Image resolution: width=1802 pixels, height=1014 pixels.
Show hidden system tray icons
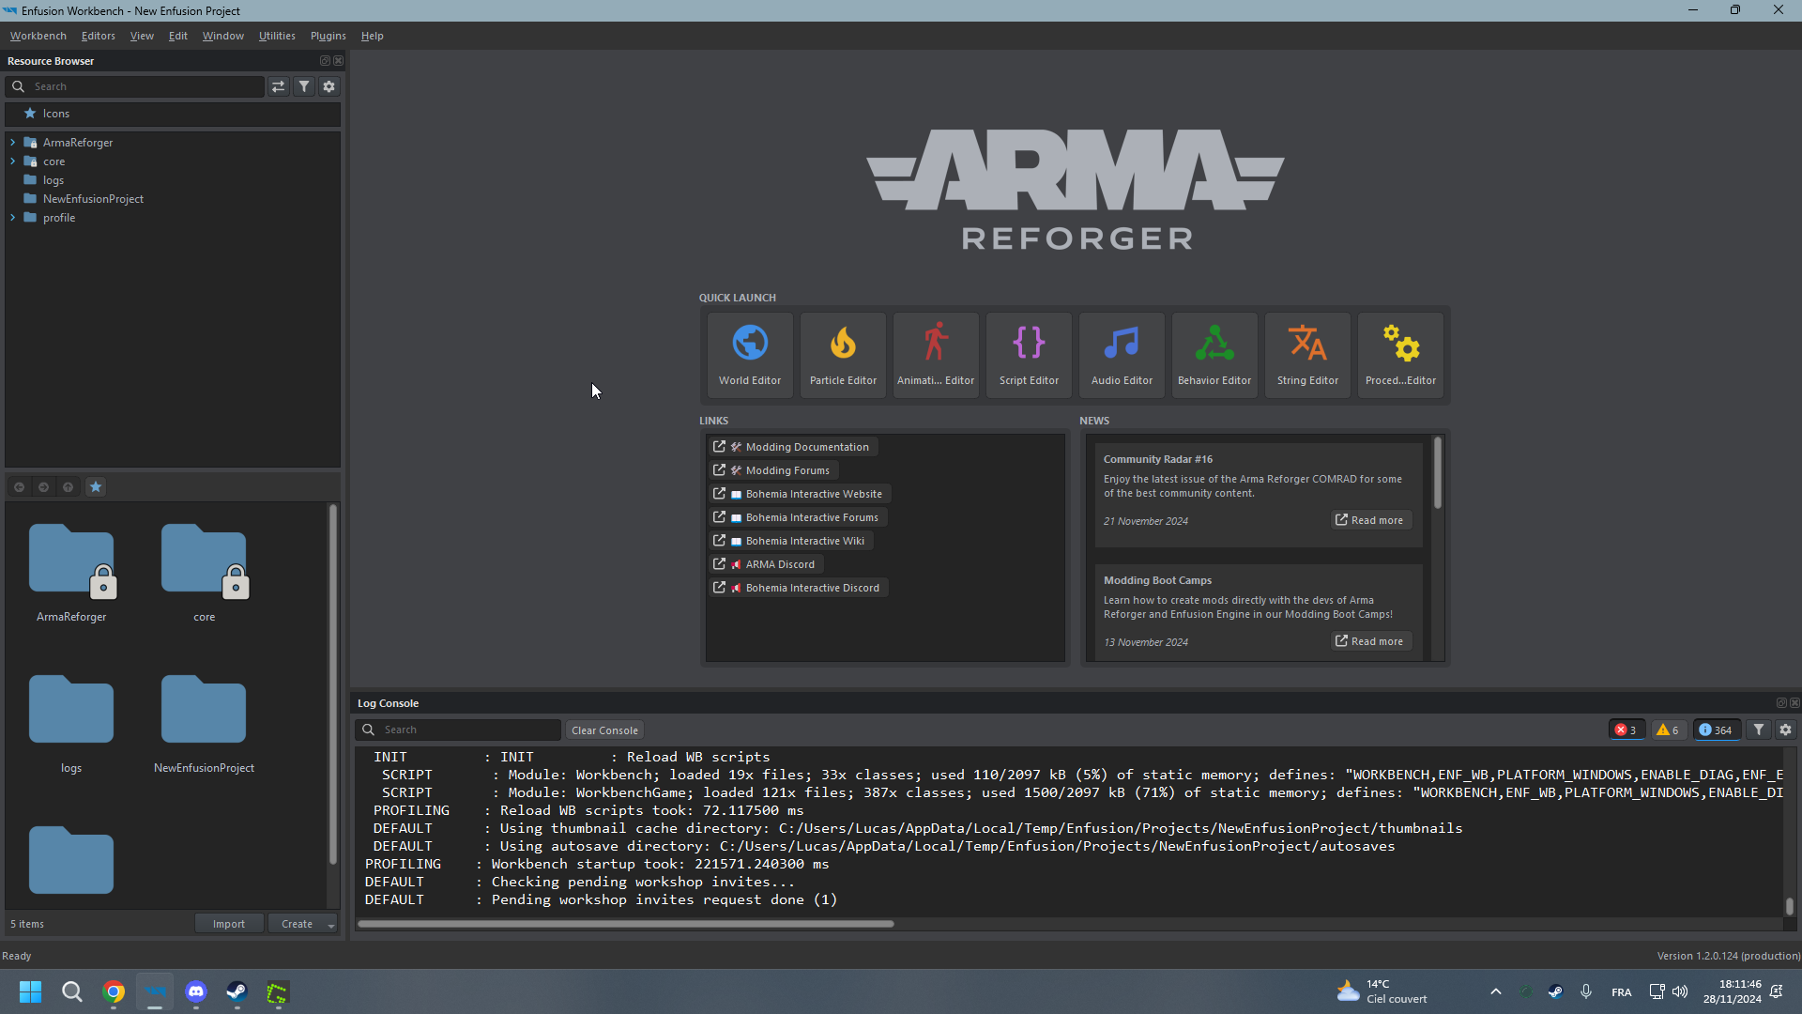1496,991
